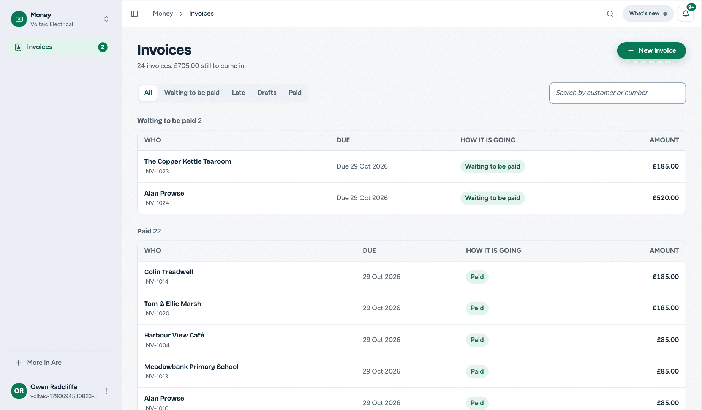Viewport: 702px width, 410px height.
Task: Click the INV-1020 invoice number
Action: click(x=157, y=314)
